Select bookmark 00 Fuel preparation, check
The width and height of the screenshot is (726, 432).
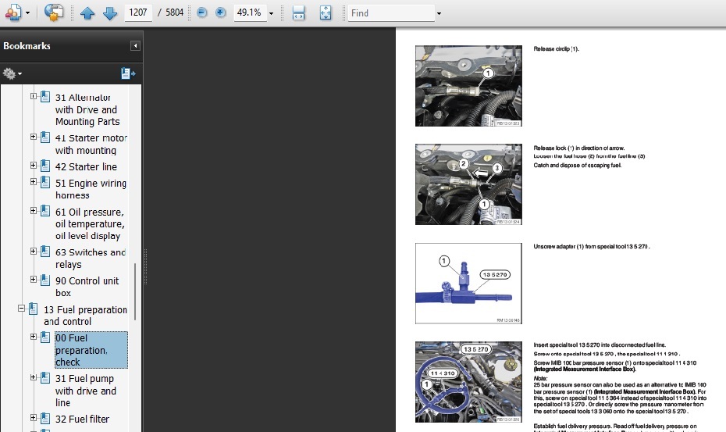coord(91,350)
